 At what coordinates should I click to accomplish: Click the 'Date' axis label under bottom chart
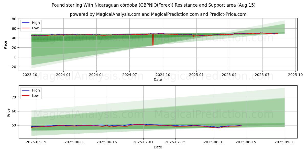pyautogui.click(x=158, y=147)
